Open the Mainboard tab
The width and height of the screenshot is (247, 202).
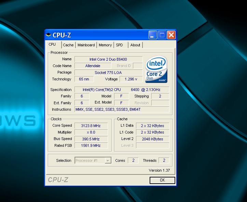(x=86, y=45)
